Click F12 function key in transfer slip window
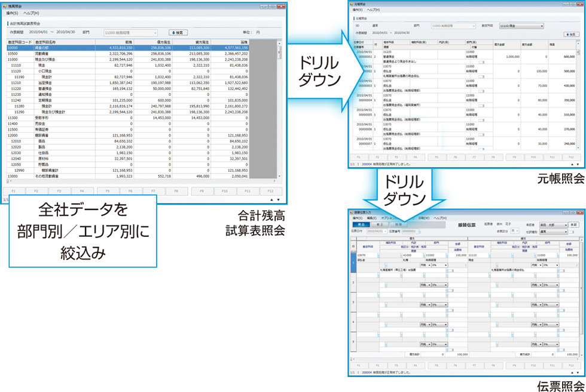586x392 pixels. (x=570, y=366)
